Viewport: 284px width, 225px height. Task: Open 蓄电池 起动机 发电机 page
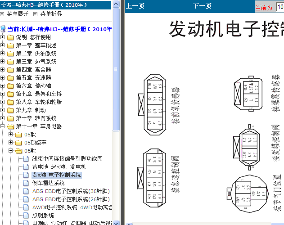pos(59,167)
